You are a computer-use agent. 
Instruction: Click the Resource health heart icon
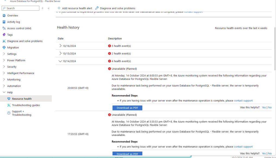9,99
